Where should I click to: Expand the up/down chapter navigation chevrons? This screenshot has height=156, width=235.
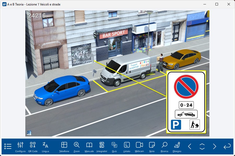point(202,146)
